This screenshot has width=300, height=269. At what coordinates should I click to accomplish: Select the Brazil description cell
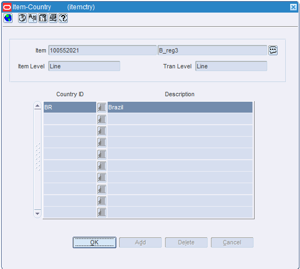coord(180,107)
